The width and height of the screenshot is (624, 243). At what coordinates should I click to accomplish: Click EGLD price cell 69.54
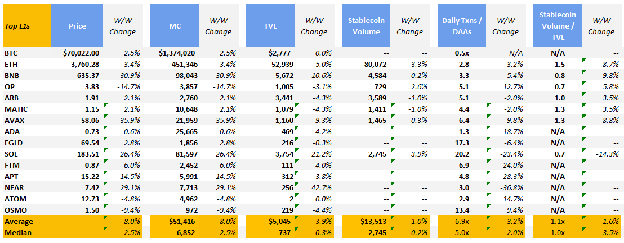pos(90,143)
